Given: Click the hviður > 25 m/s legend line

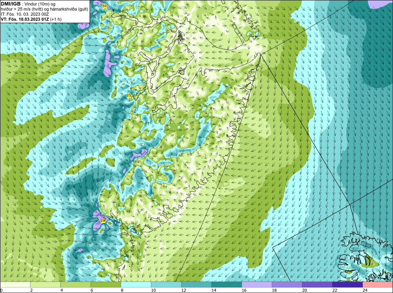Looking at the screenshot, I should [44, 9].
